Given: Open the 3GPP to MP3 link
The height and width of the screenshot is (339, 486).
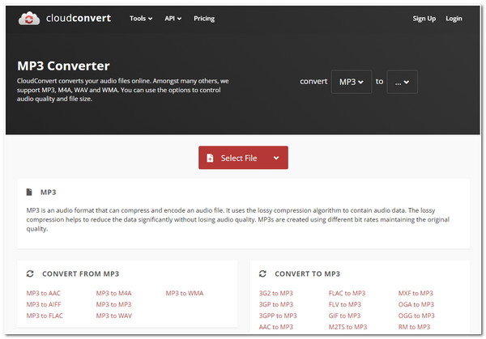Looking at the screenshot, I should 278,316.
